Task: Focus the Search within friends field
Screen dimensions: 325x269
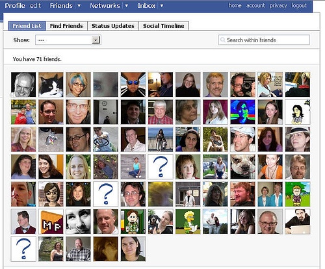Action: 264,40
